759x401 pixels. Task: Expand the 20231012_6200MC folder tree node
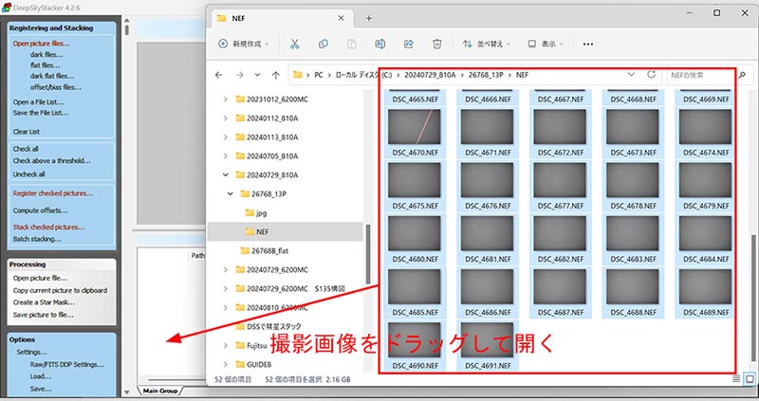225,99
